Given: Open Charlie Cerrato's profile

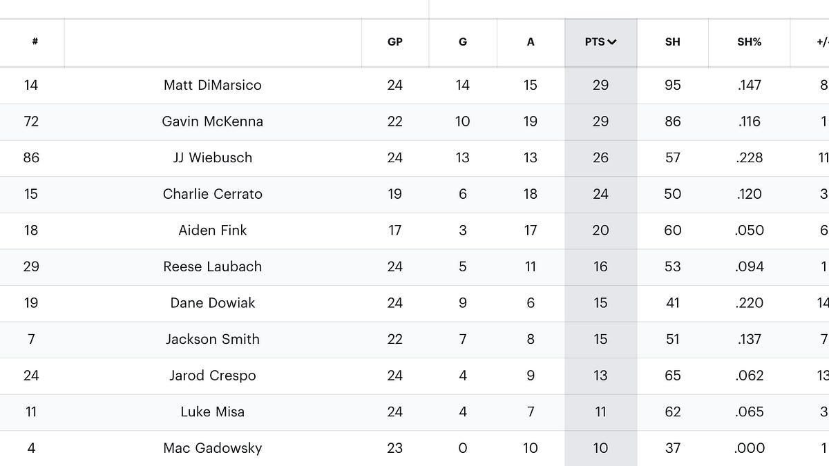Looking at the screenshot, I should click(x=213, y=194).
